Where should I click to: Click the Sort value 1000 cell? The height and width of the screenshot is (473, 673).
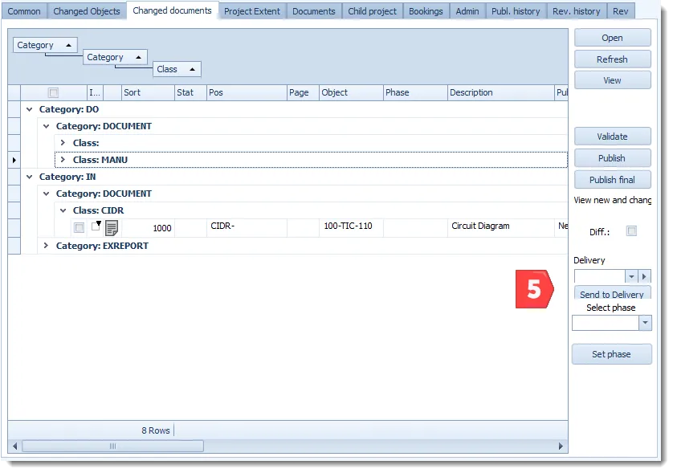tap(148, 228)
